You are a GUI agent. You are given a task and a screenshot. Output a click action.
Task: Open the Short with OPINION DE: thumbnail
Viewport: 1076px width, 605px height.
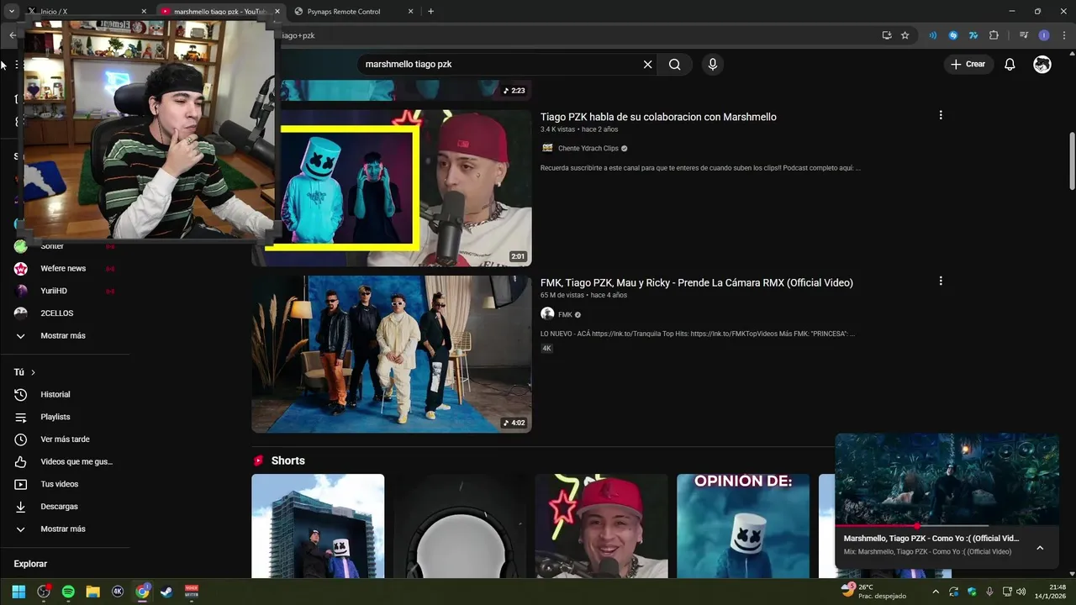pyautogui.click(x=743, y=526)
